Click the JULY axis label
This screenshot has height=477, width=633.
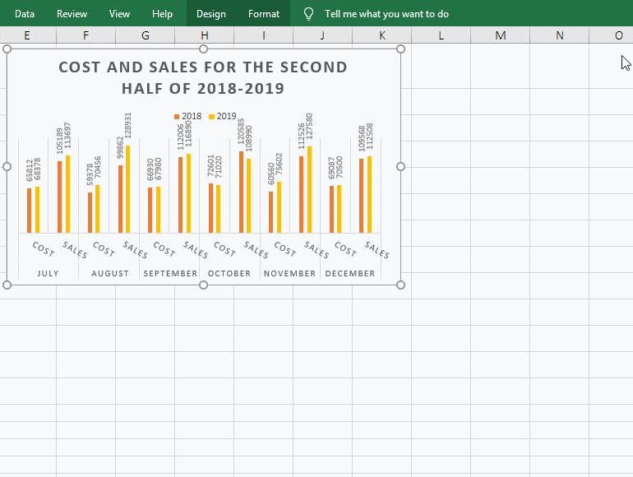click(x=48, y=273)
